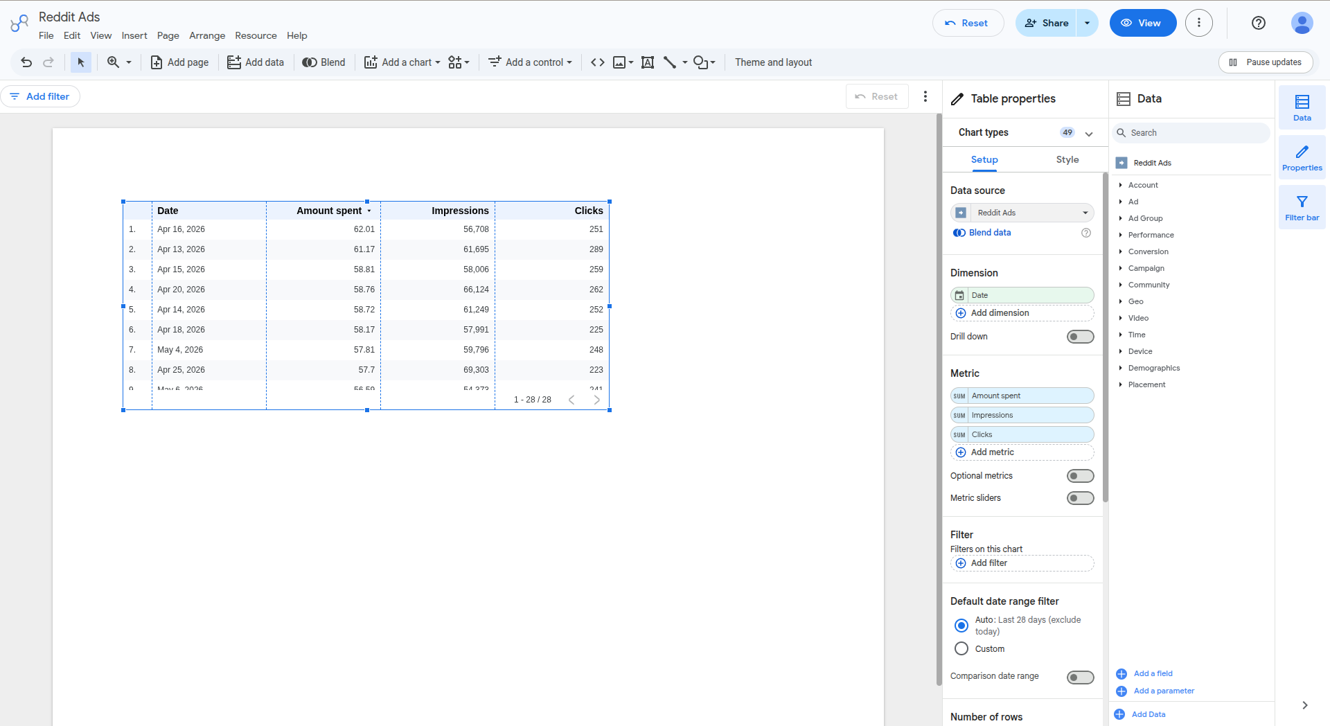The image size is (1330, 726).
Task: Go to previous table page arrow
Action: (x=571, y=400)
